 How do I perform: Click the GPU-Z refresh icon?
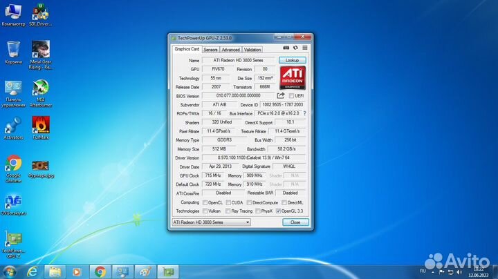[295, 48]
